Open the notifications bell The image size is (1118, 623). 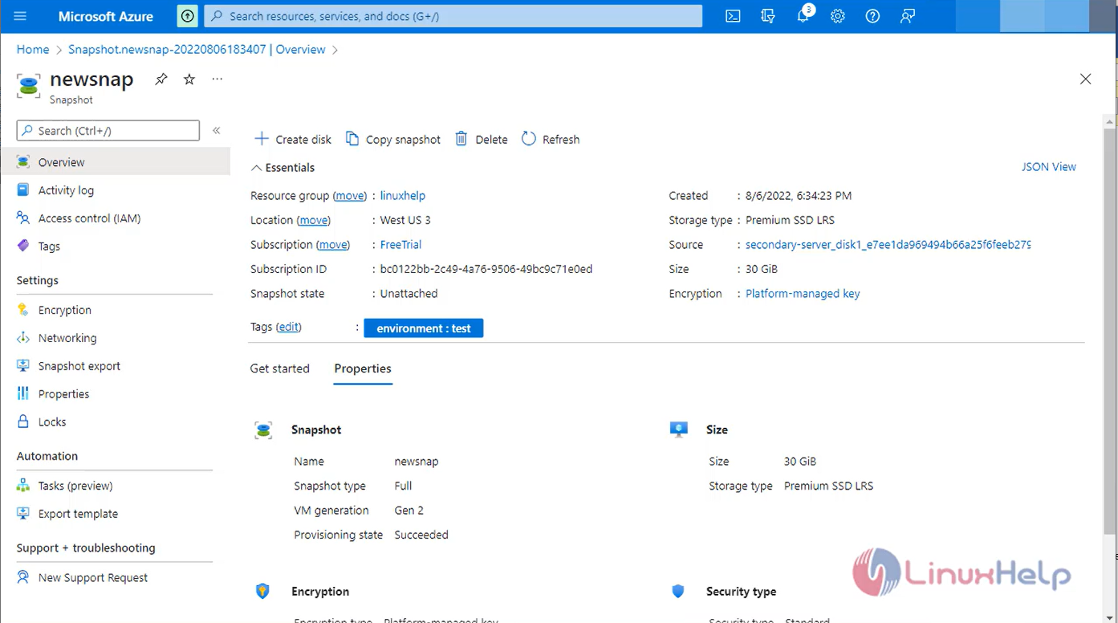pos(803,16)
